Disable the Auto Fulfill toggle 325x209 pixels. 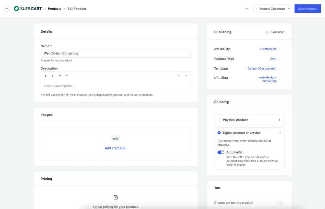pyautogui.click(x=221, y=152)
